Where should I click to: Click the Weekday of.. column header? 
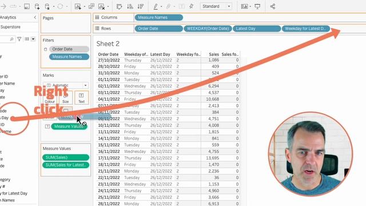click(x=136, y=54)
